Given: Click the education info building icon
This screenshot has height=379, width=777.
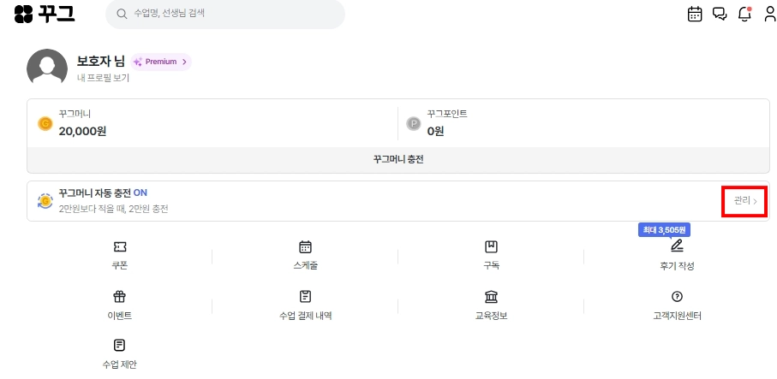Looking at the screenshot, I should click(x=491, y=296).
